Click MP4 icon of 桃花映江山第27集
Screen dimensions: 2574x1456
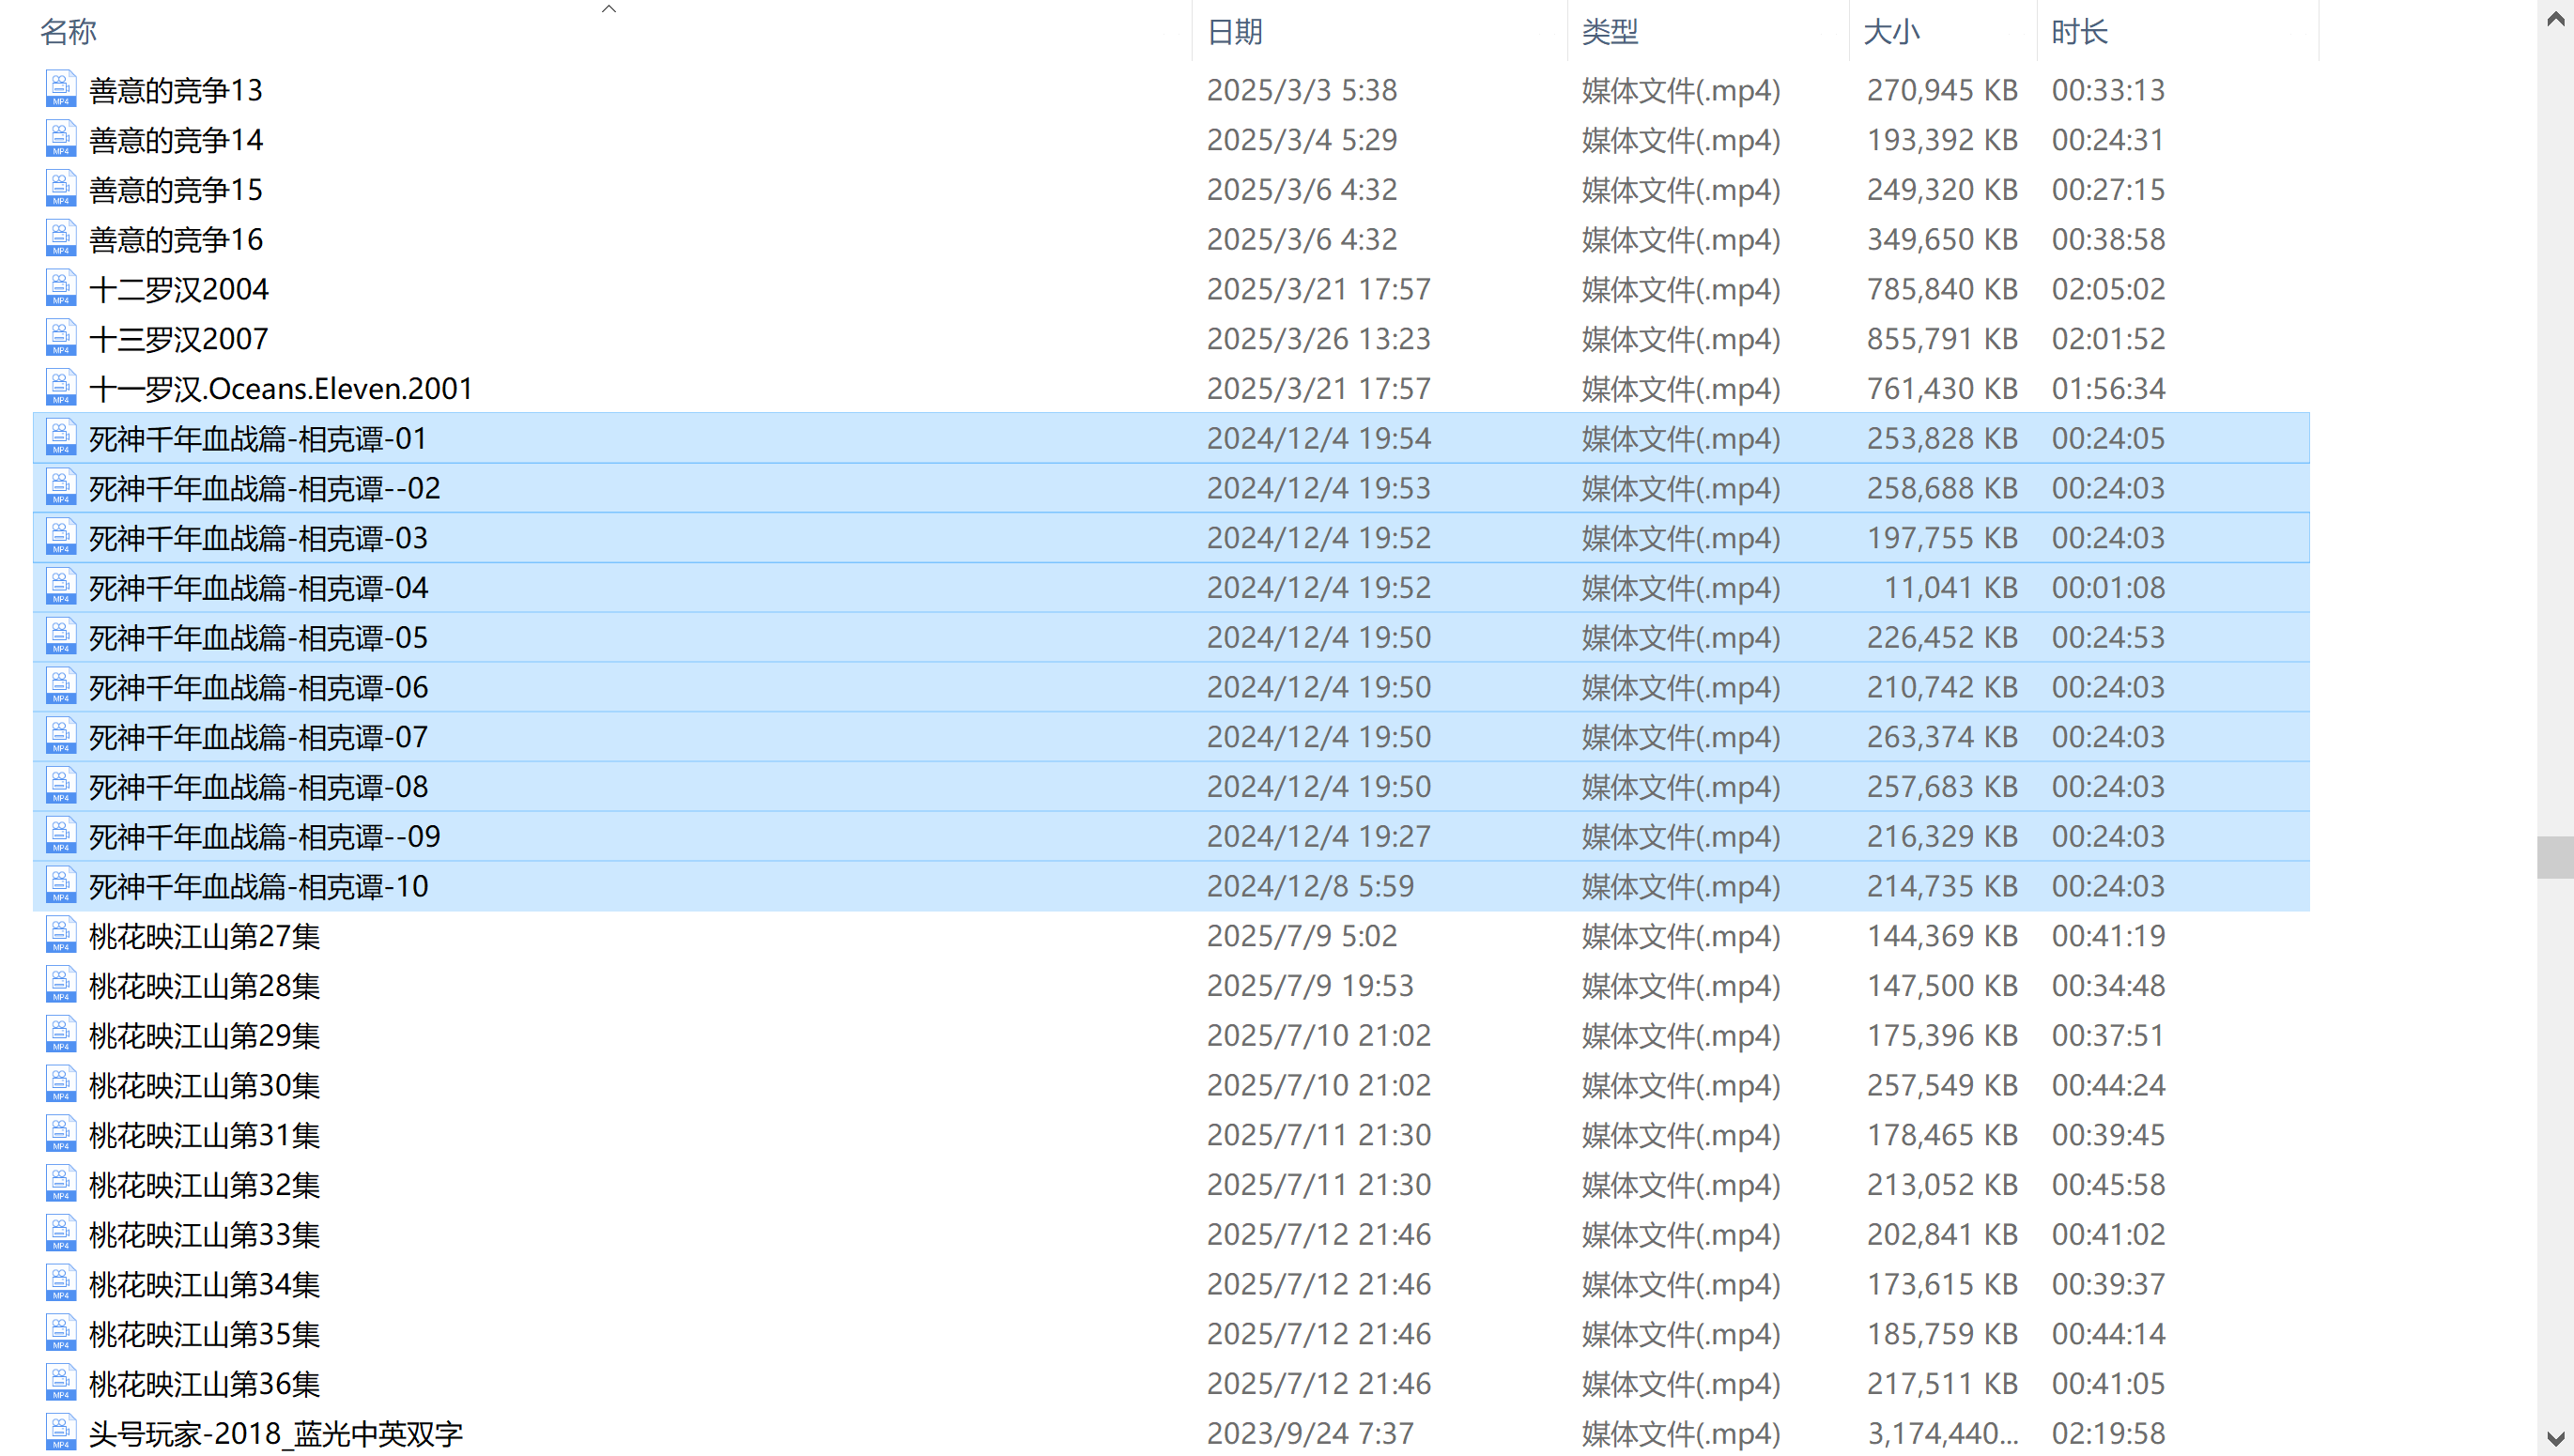(60, 935)
